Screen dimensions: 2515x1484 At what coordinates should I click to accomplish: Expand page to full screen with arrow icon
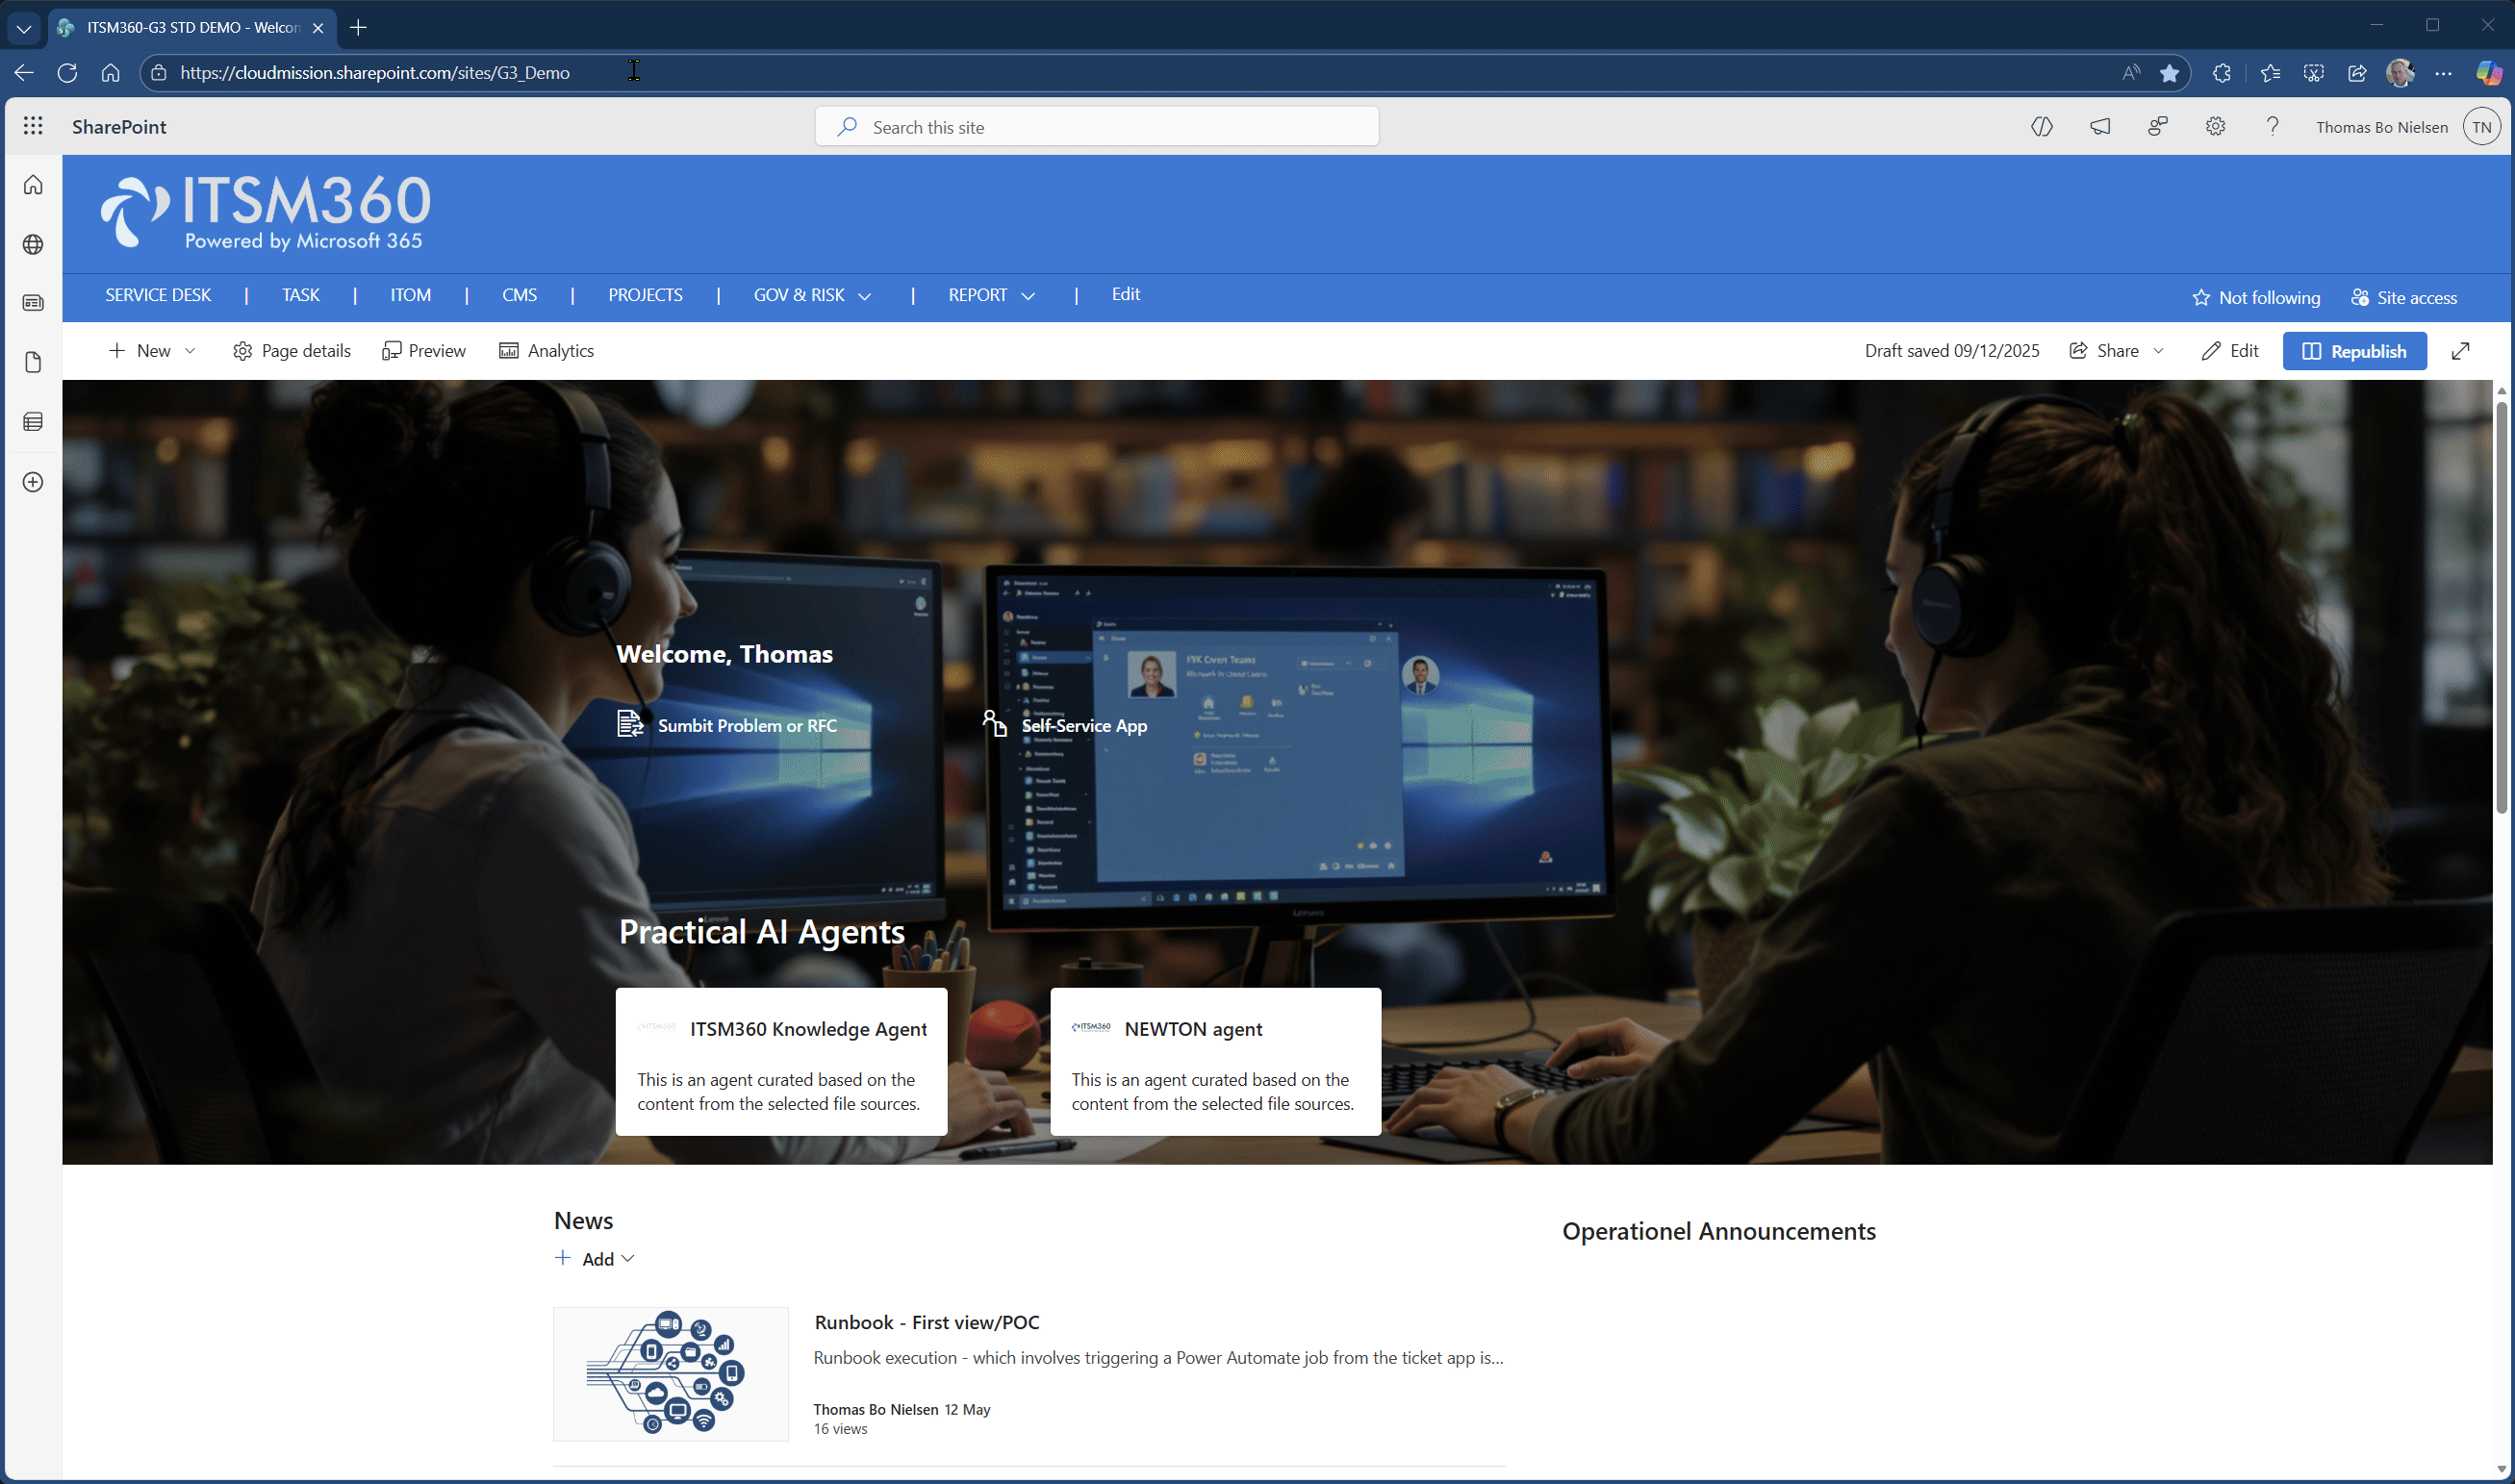pos(2460,351)
